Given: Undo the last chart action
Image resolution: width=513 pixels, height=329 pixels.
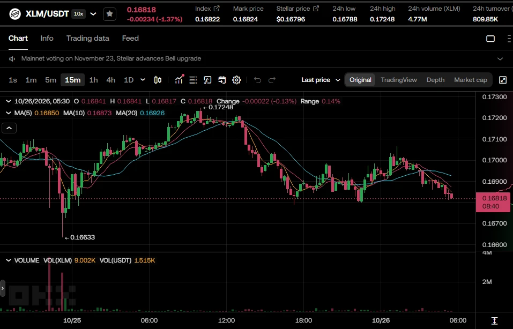Looking at the screenshot, I should (257, 80).
